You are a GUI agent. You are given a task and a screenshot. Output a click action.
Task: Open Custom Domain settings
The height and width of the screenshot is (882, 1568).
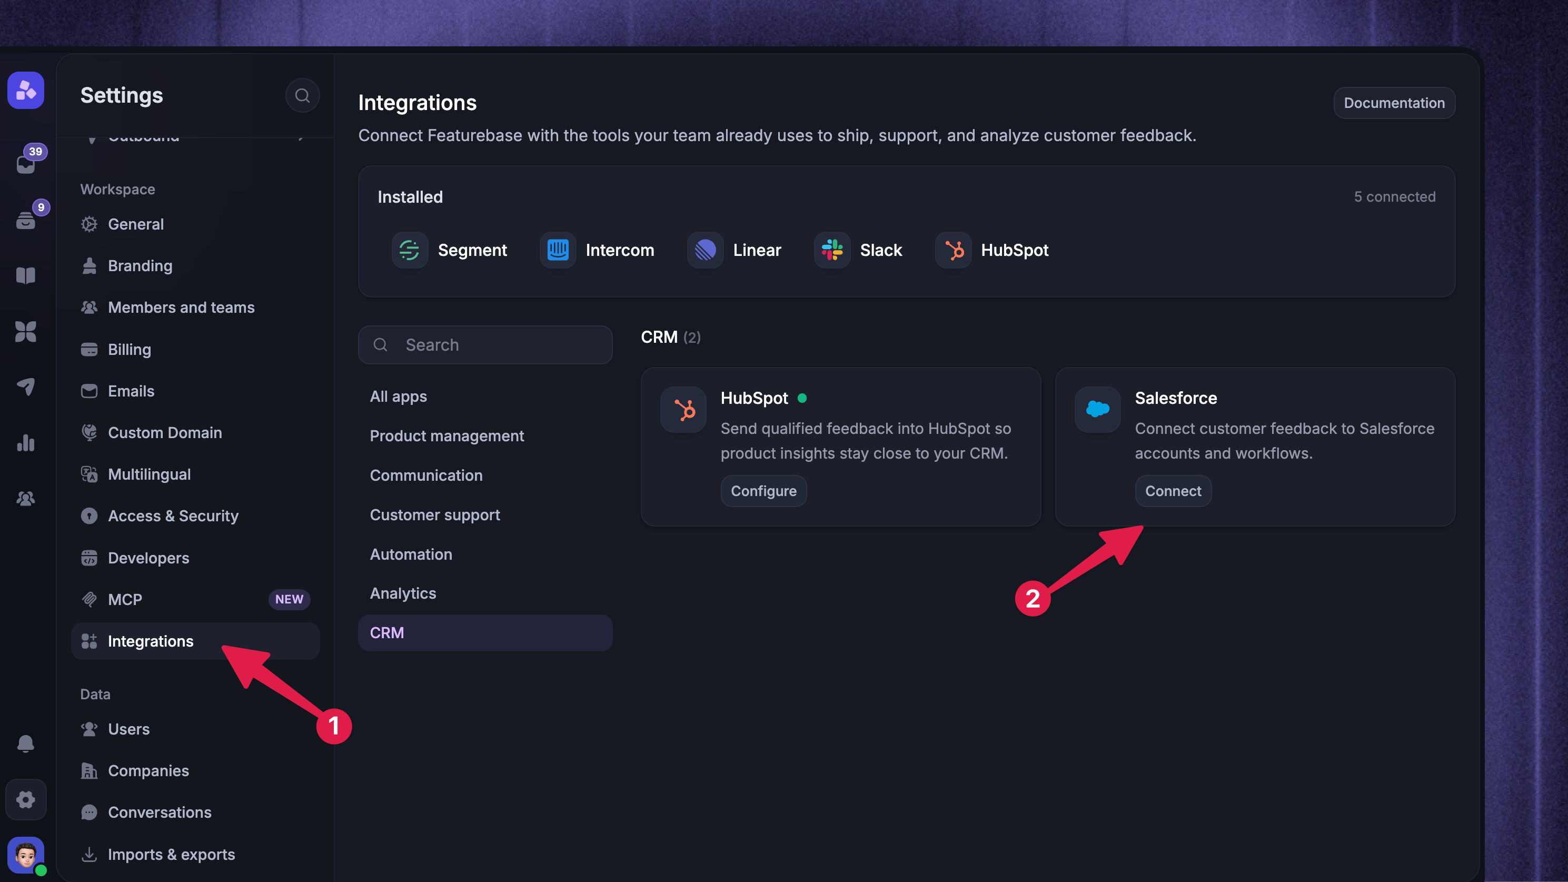pos(195,433)
